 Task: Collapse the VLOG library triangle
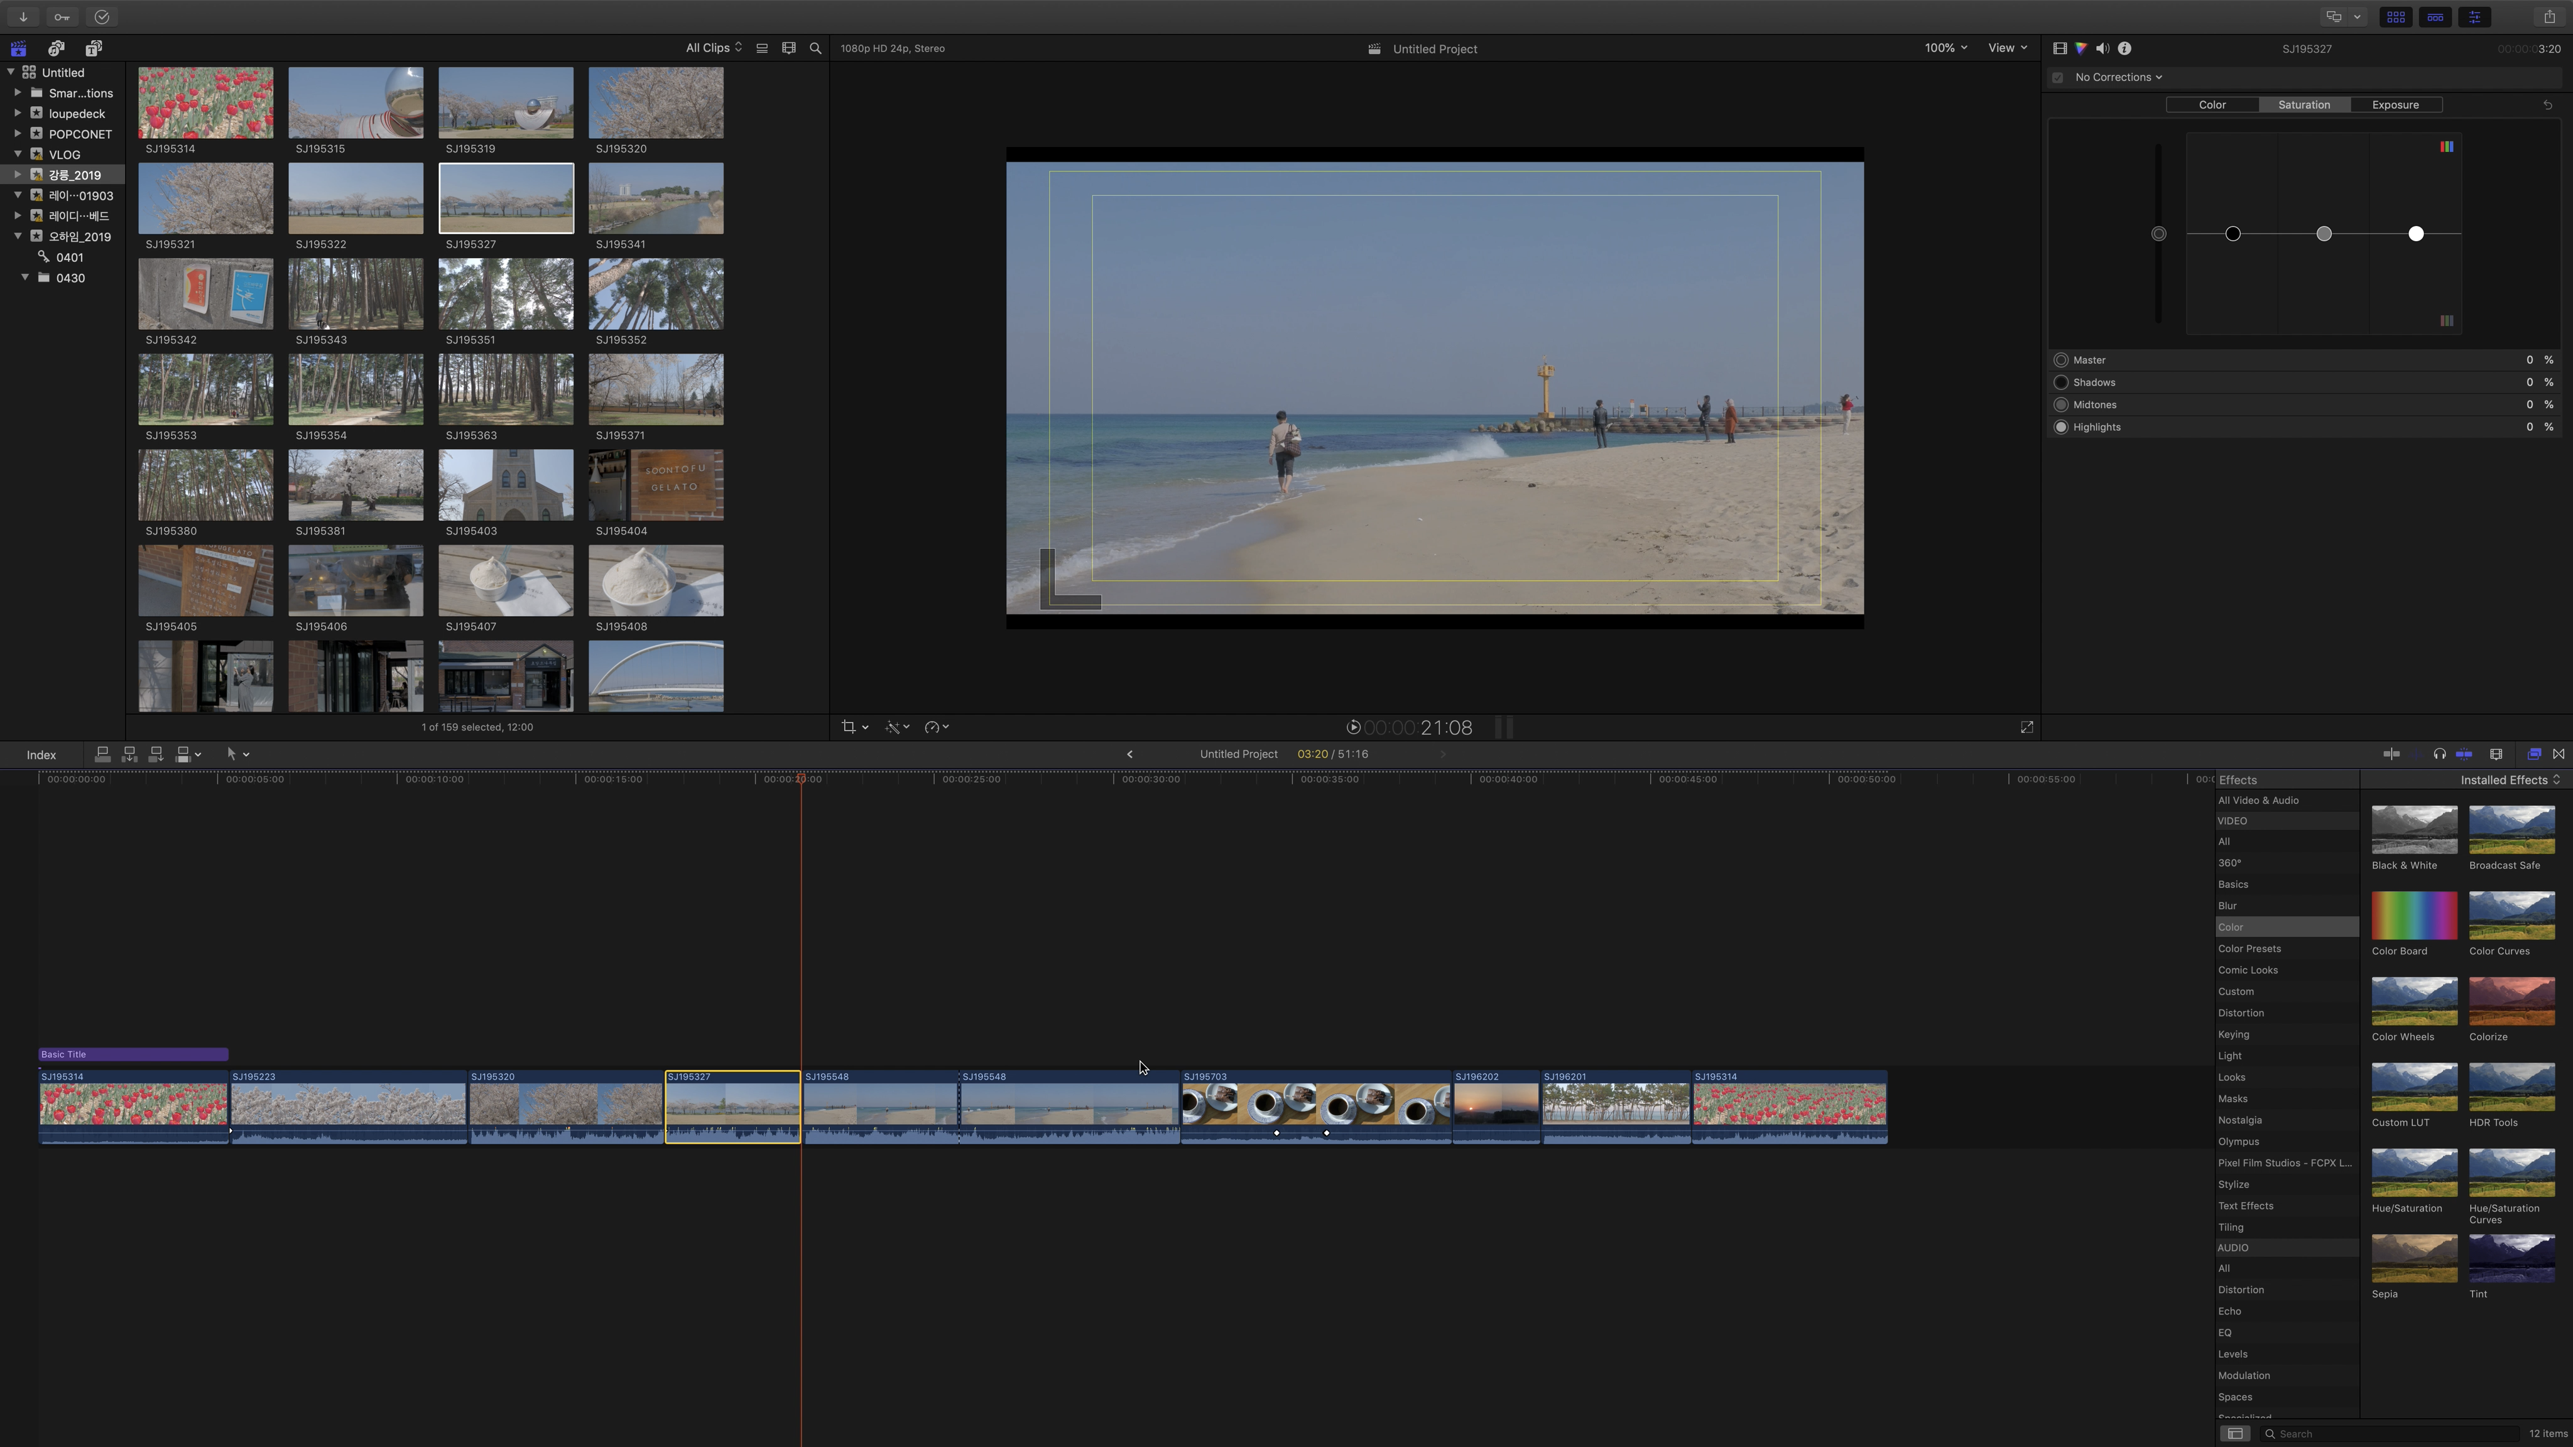18,154
